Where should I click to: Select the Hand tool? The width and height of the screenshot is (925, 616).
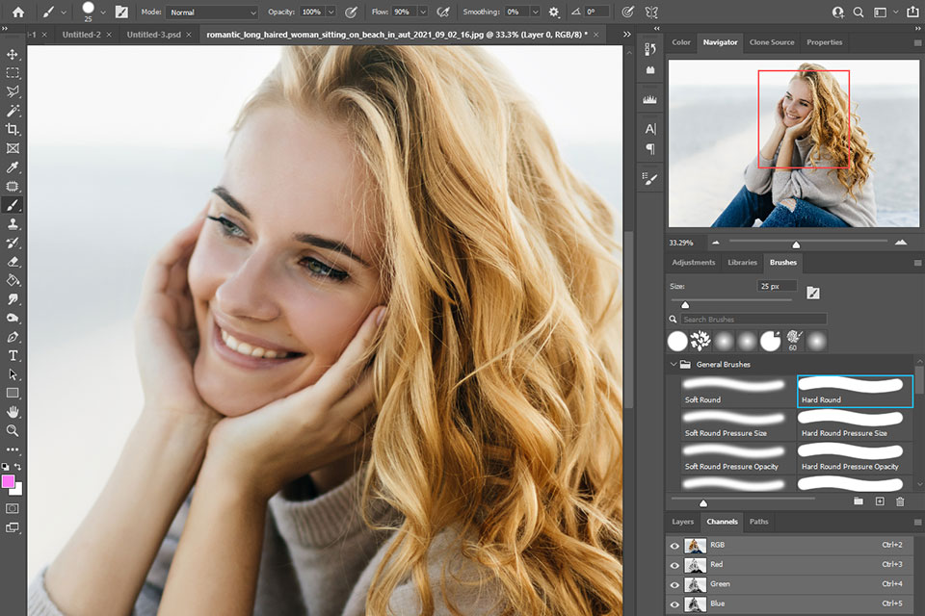click(x=13, y=411)
